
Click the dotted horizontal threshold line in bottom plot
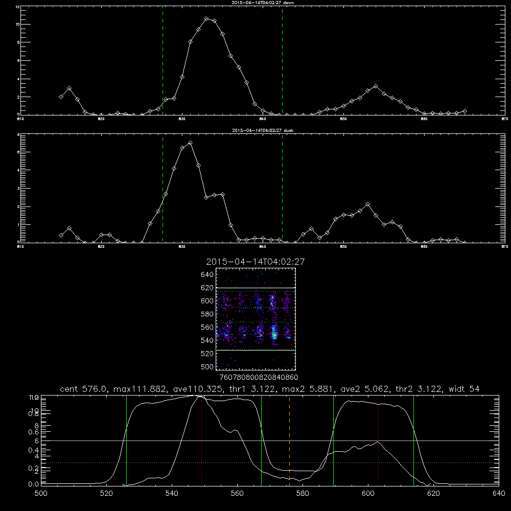pyautogui.click(x=270, y=463)
